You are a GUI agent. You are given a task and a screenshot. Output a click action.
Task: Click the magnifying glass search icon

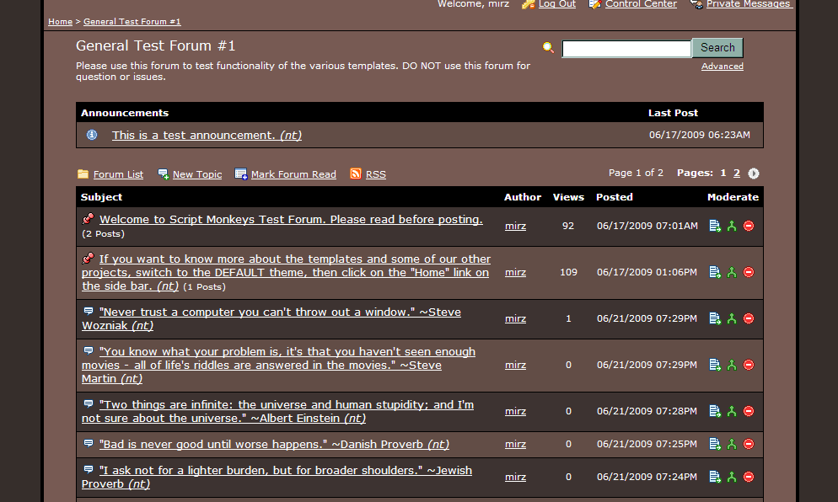(x=548, y=47)
